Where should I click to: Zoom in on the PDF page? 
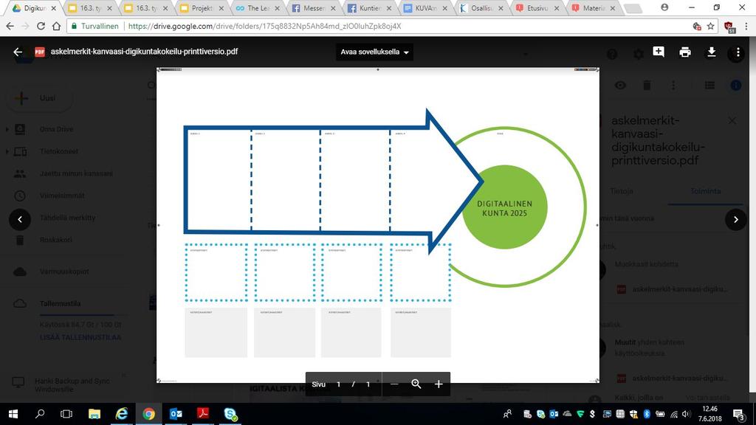pyautogui.click(x=439, y=384)
